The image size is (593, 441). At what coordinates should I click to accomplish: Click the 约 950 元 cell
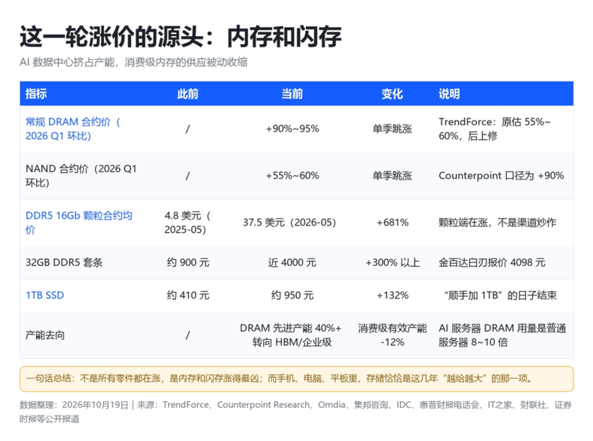pos(292,295)
